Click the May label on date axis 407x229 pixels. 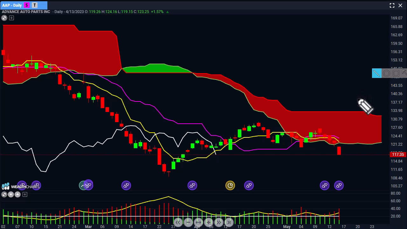coord(287,227)
